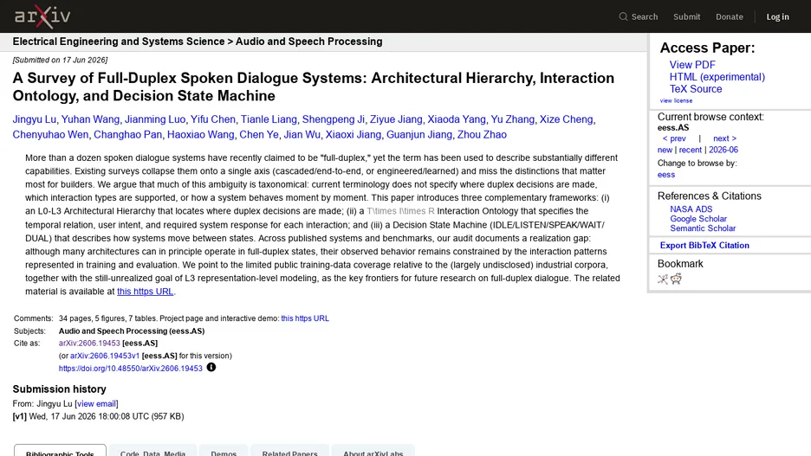Open author Jian Wu's page
The height and width of the screenshot is (456, 811).
[x=302, y=135]
